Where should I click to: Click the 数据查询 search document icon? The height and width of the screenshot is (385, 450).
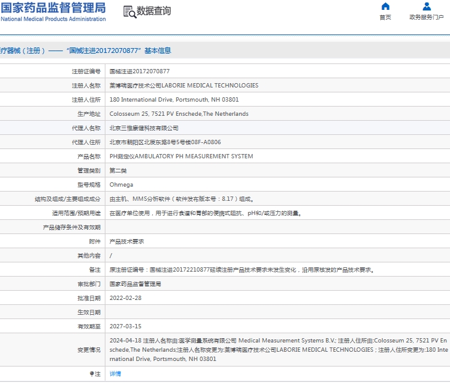point(129,12)
